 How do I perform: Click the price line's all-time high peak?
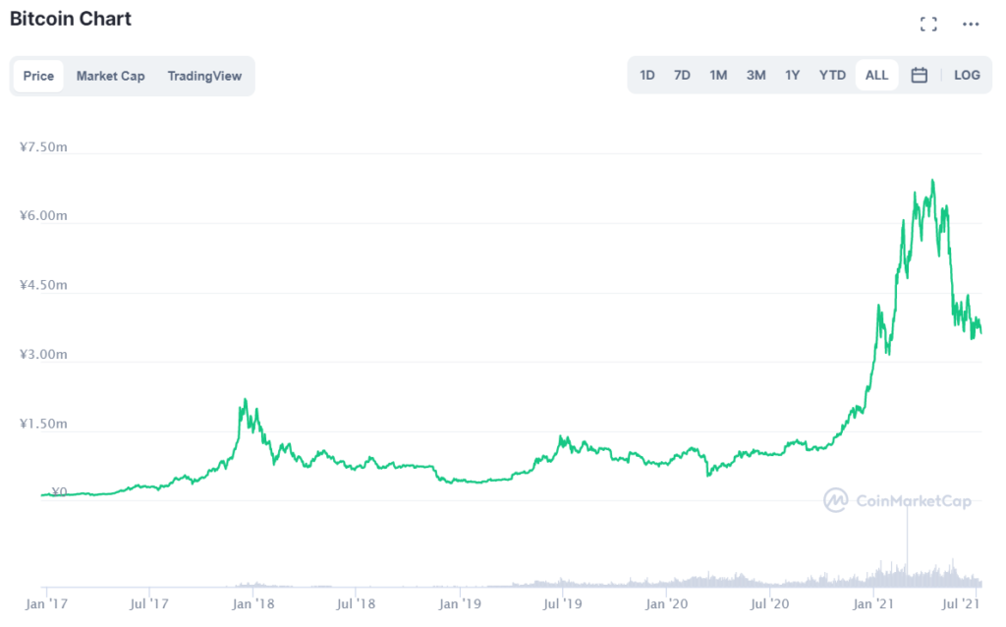(933, 181)
